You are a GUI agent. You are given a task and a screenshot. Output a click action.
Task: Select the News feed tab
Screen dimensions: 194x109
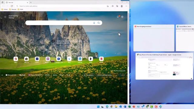click(x=62, y=75)
